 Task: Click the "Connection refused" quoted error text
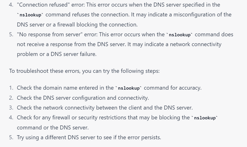click(45, 5)
